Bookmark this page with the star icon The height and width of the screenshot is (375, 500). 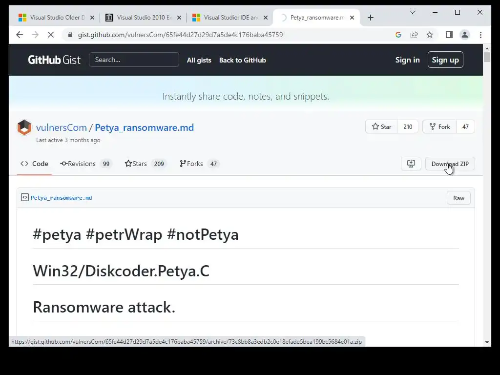[430, 35]
